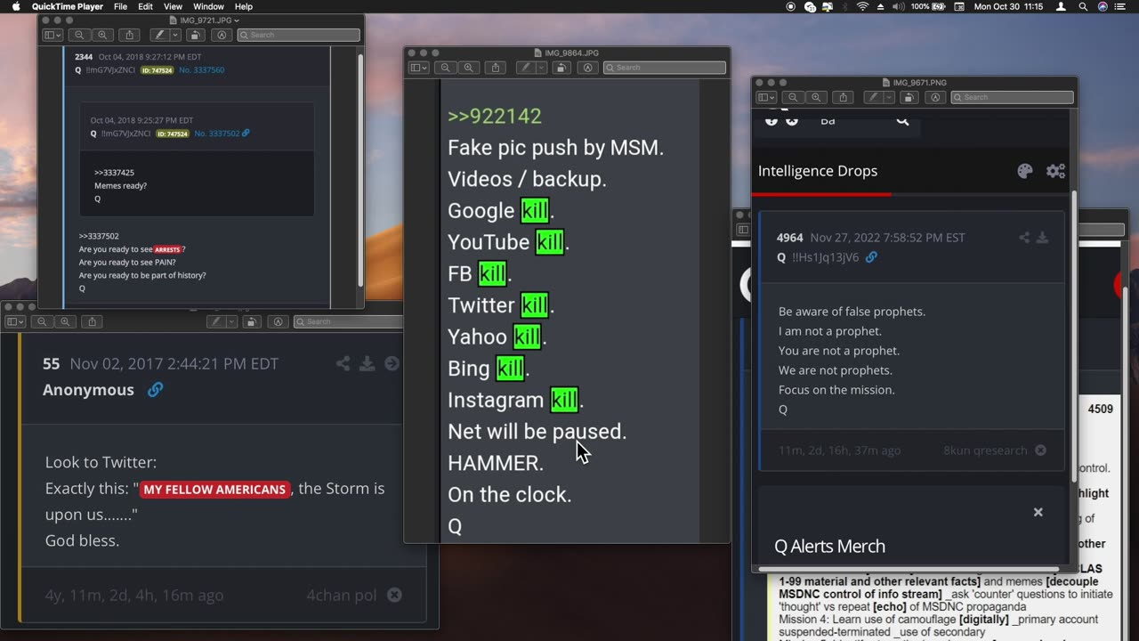
Task: Click the search field in IMG_9671.PNG window
Action: click(1013, 97)
